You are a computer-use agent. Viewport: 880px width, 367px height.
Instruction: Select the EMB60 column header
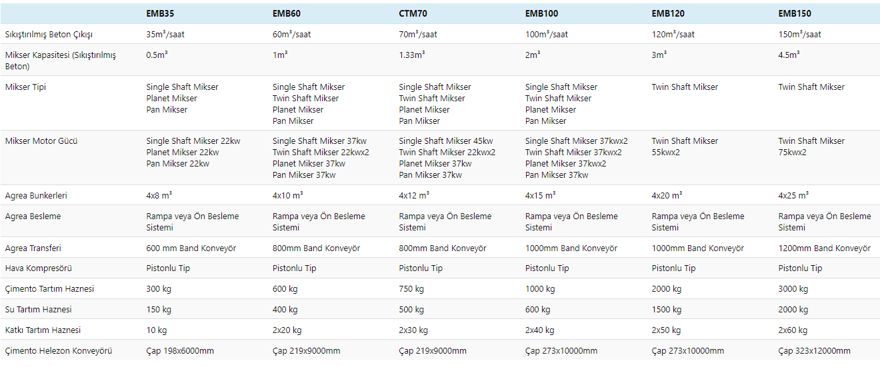click(287, 13)
